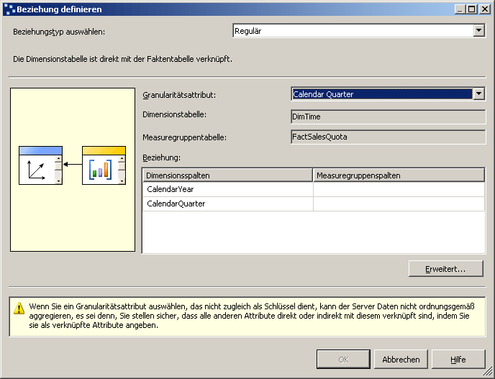The height and width of the screenshot is (379, 495).
Task: Click the arrow connecting the two diagram tables
Action: [x=72, y=165]
